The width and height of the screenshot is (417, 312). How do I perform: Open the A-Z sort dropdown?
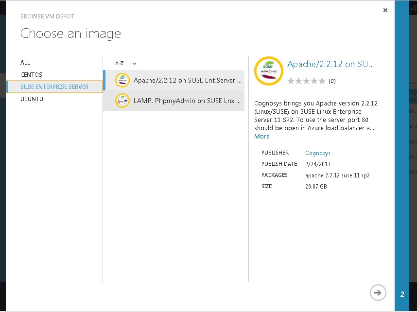pyautogui.click(x=126, y=63)
